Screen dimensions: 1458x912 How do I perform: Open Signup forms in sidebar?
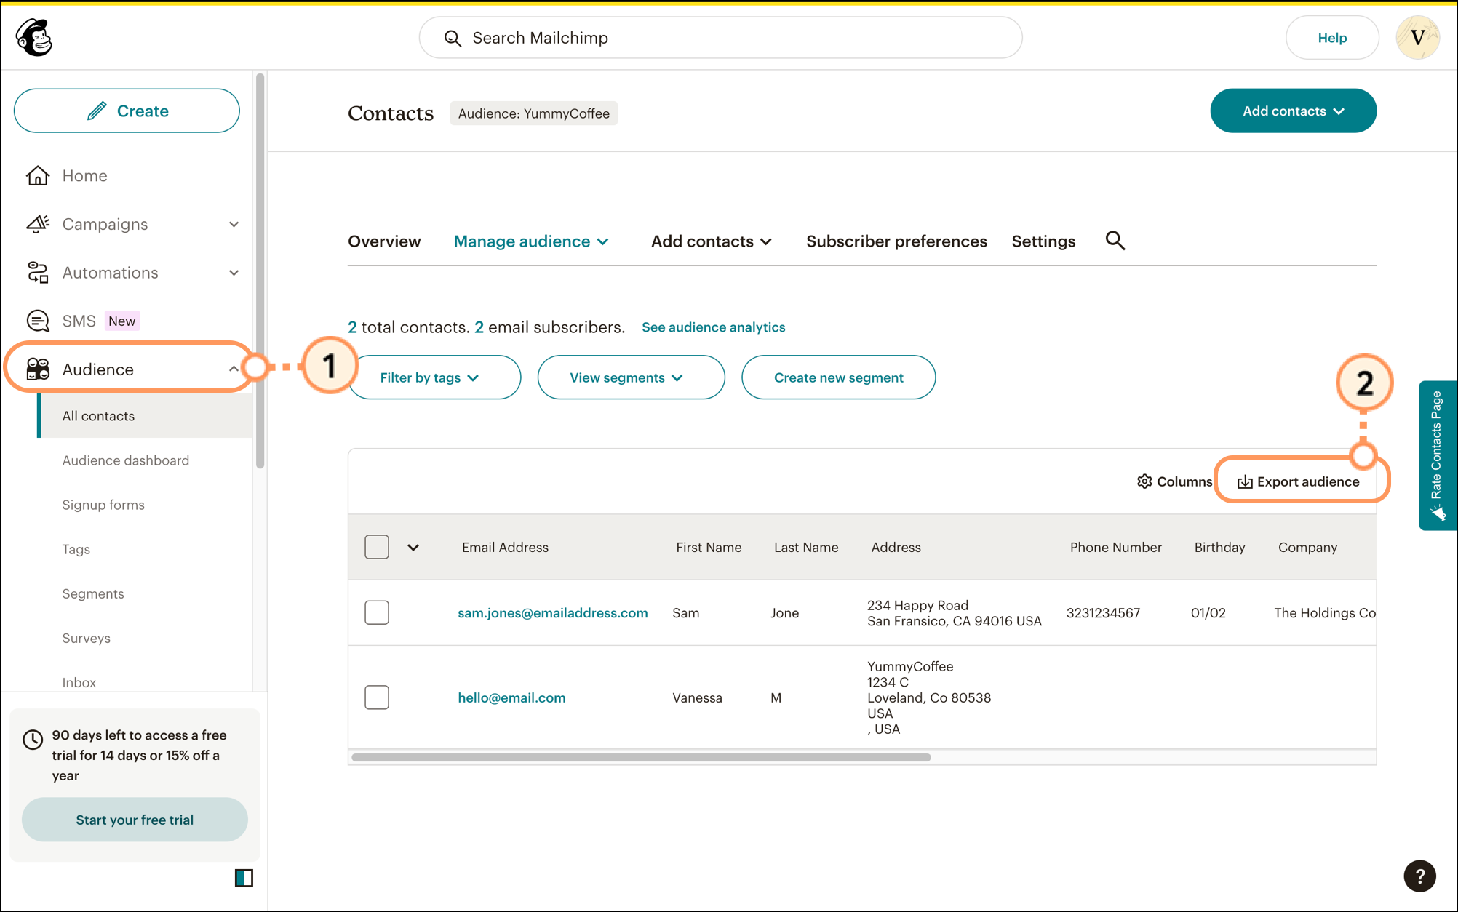tap(103, 505)
